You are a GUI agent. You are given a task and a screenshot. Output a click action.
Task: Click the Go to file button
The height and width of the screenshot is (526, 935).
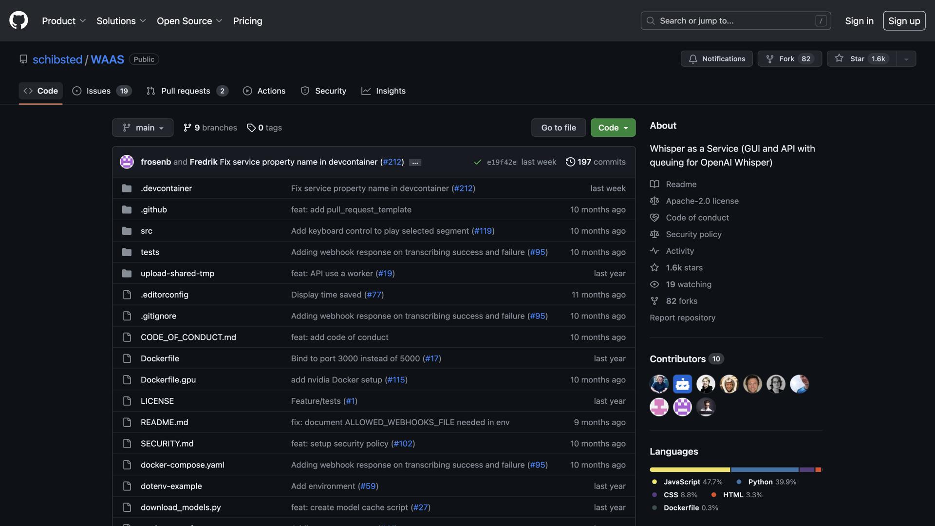click(x=558, y=128)
